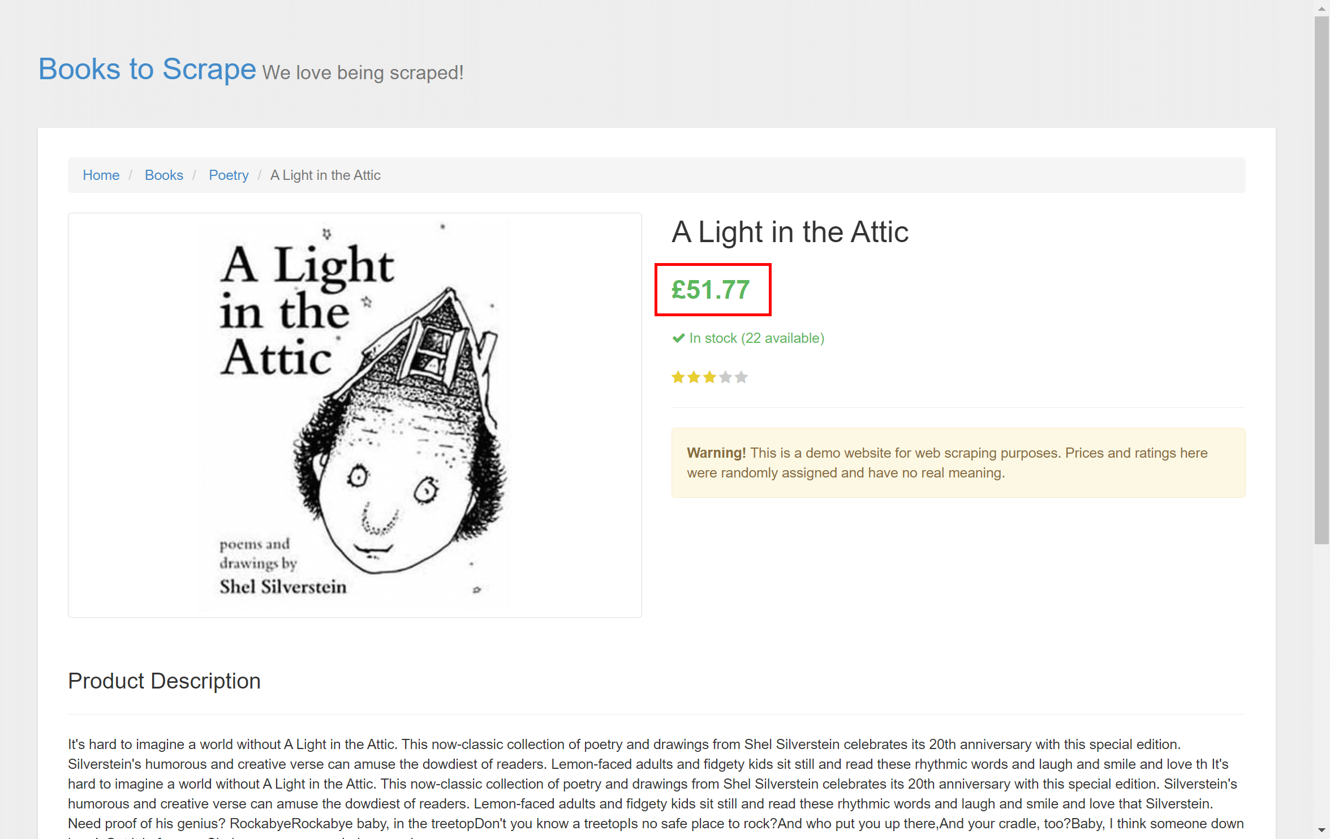Click the second gold rating star

coord(694,377)
